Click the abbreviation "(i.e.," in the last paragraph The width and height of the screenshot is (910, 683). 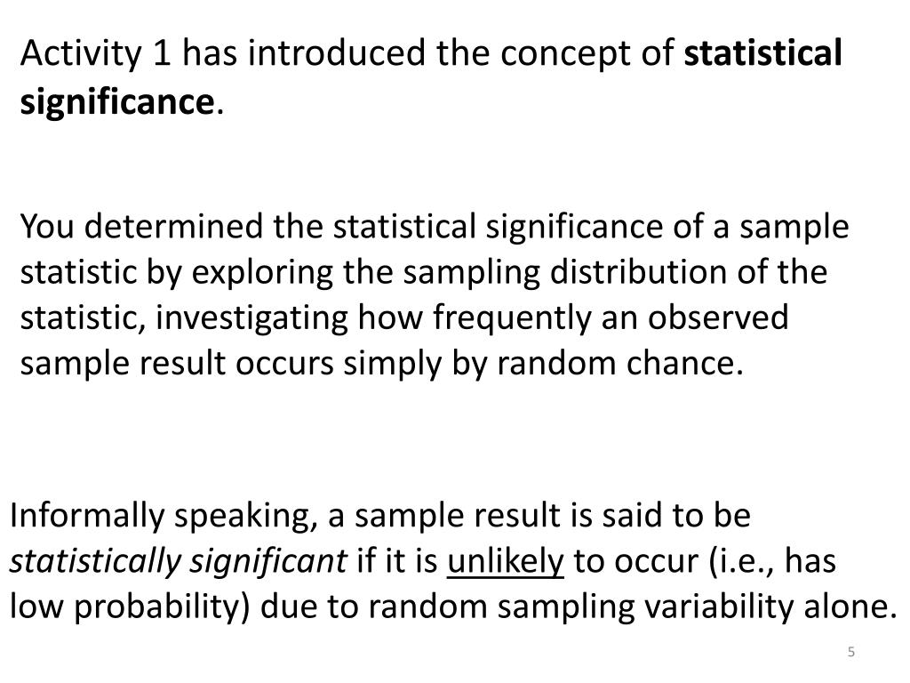pyautogui.click(x=742, y=562)
